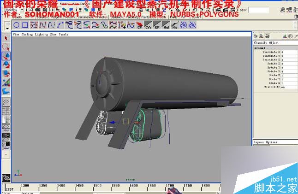The width and height of the screenshot is (298, 194).
Task: Choose the Lasso select tool
Action: pos(6,47)
